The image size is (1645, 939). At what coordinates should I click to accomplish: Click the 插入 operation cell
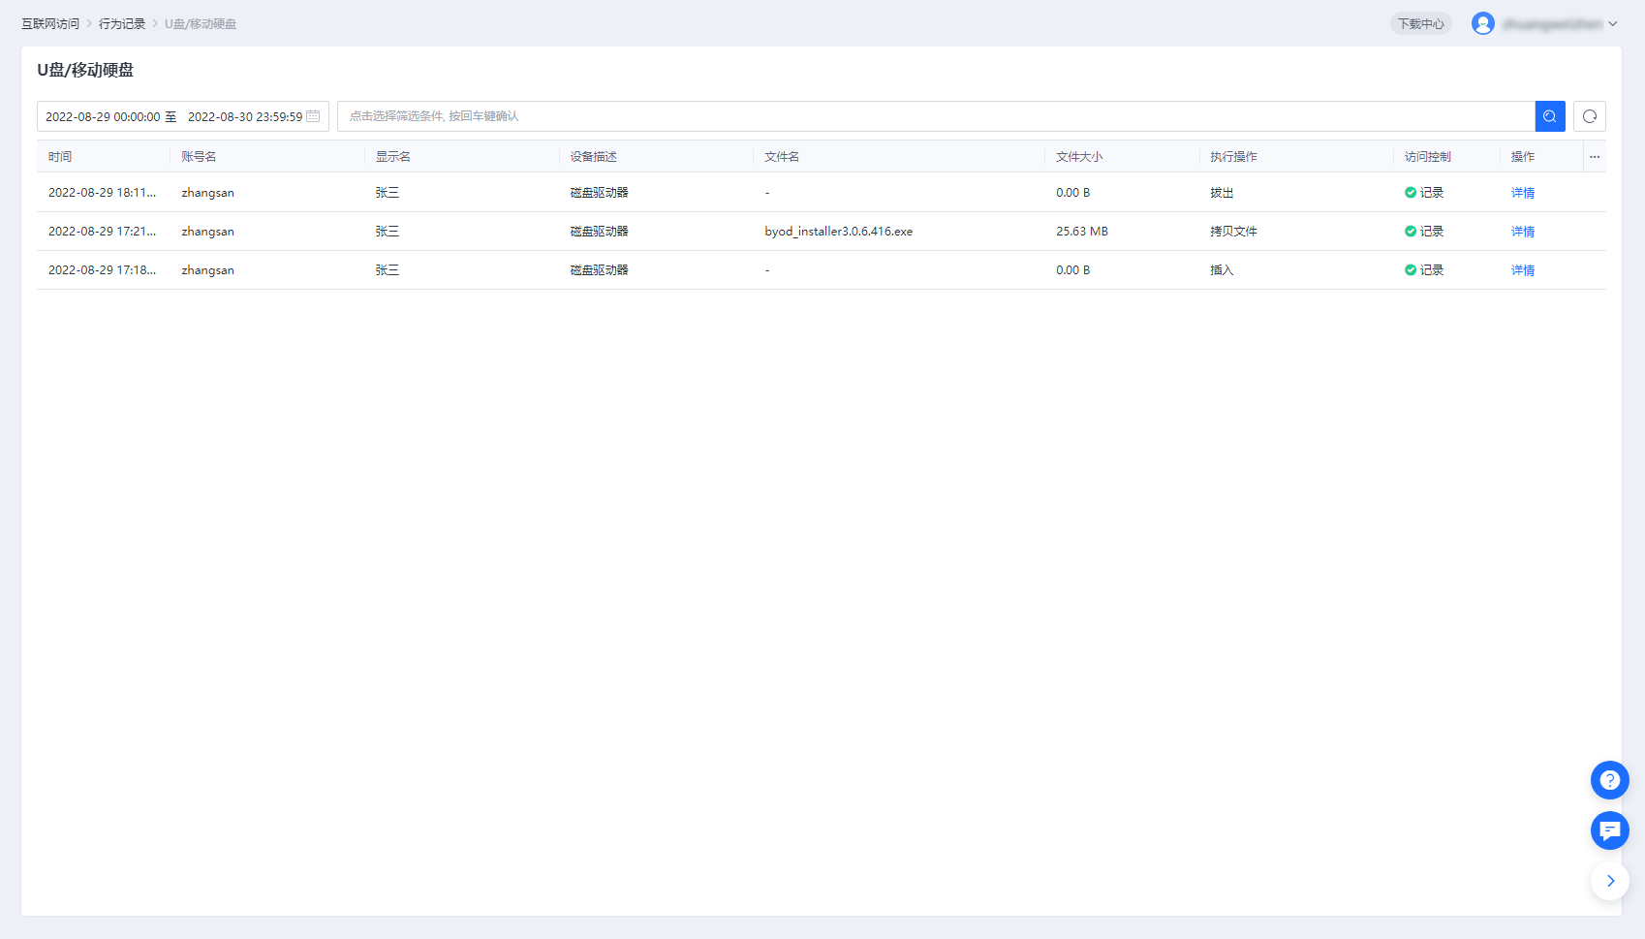pyautogui.click(x=1222, y=270)
